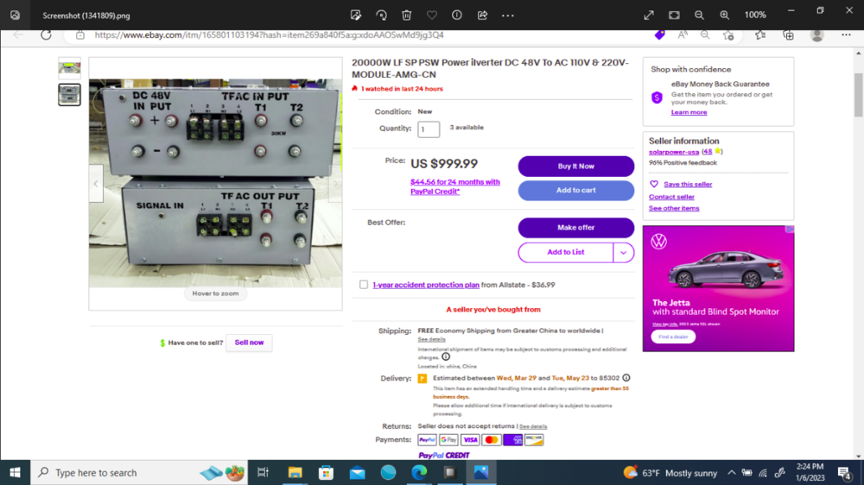Open the 1-year accident protection plan link

click(426, 285)
